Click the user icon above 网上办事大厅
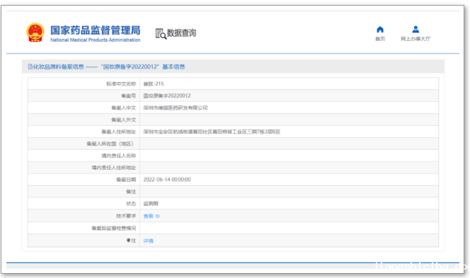 click(x=415, y=30)
